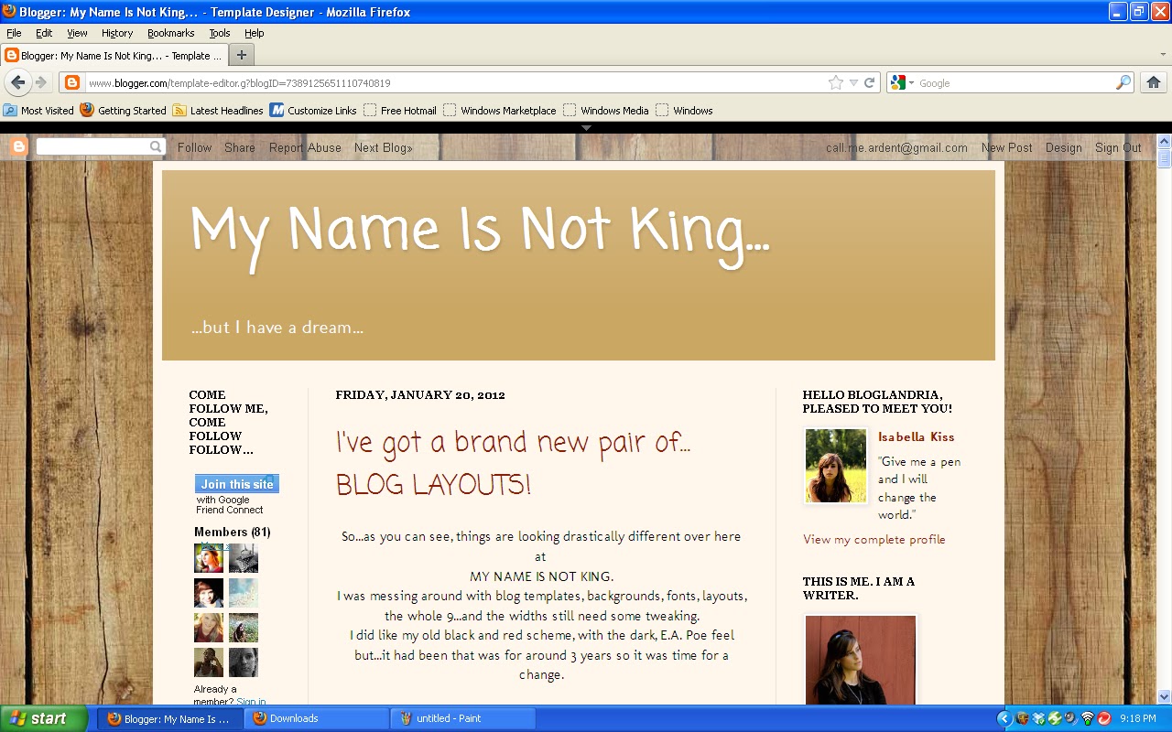Open the URL history dropdown arrow
Screen dimensions: 1172x732
(853, 82)
